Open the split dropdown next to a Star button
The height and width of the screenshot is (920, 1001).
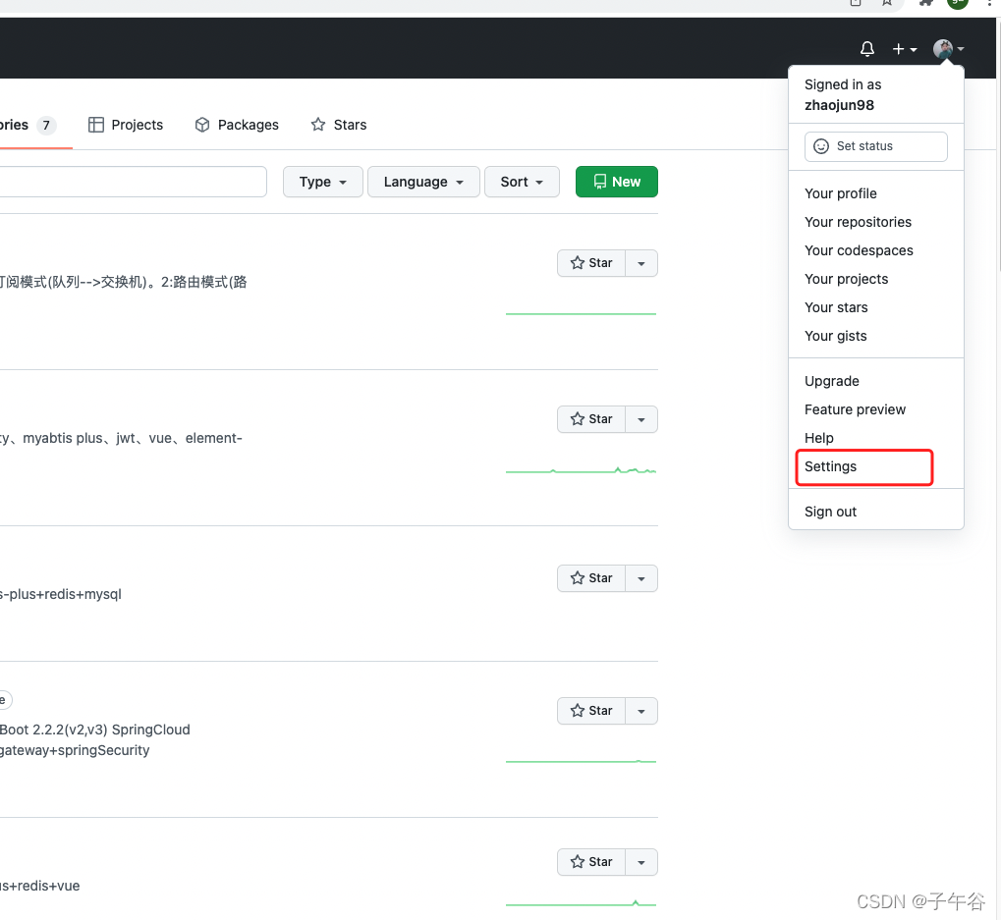click(x=640, y=262)
